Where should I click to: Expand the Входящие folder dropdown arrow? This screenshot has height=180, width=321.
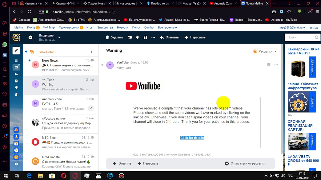[59, 37]
